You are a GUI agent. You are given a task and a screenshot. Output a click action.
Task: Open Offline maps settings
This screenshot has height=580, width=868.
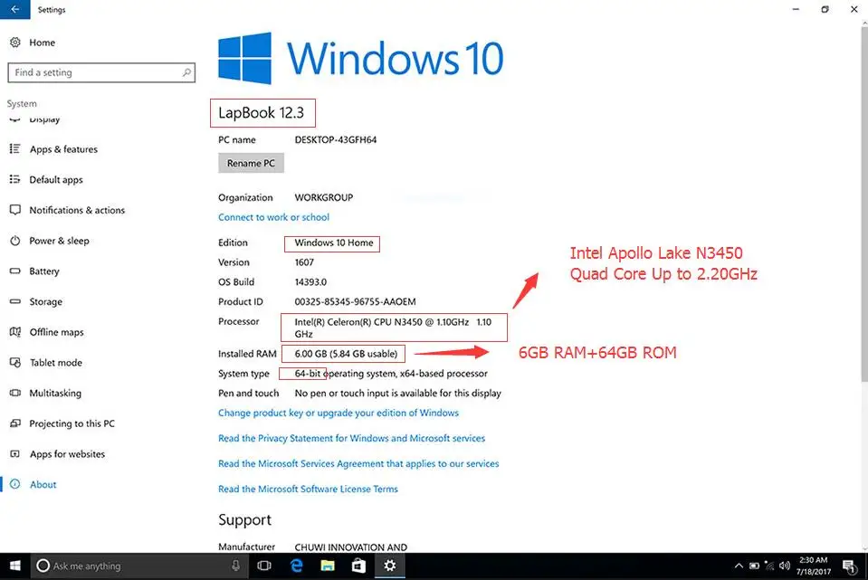click(56, 331)
